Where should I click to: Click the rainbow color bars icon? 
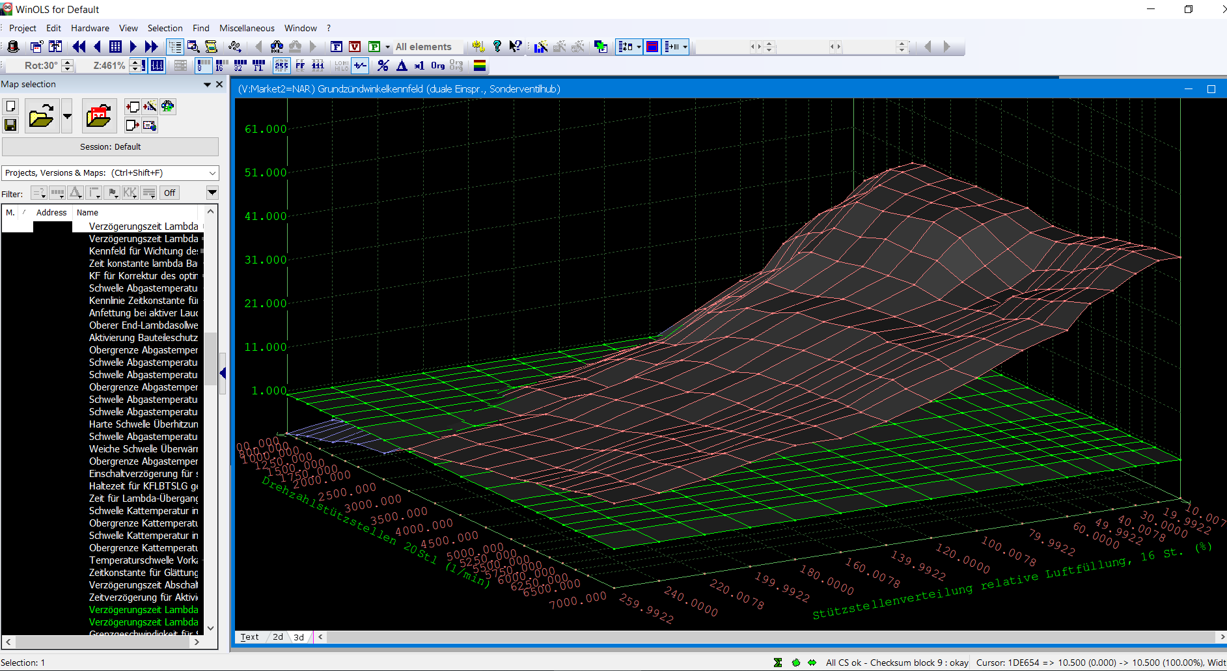tap(480, 66)
